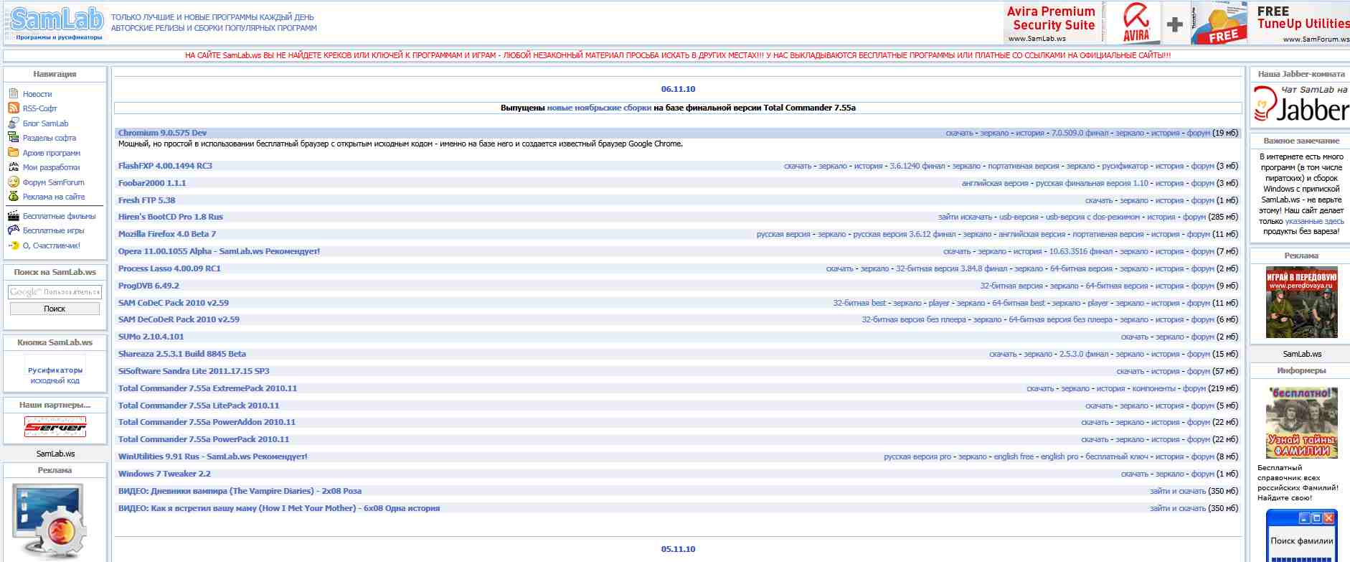The image size is (1350, 562).
Task: Open the Mozilla Firefox 4.0 Beta 7 entry
Action: coord(167,234)
